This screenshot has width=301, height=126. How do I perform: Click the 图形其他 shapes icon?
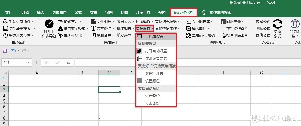point(223,21)
